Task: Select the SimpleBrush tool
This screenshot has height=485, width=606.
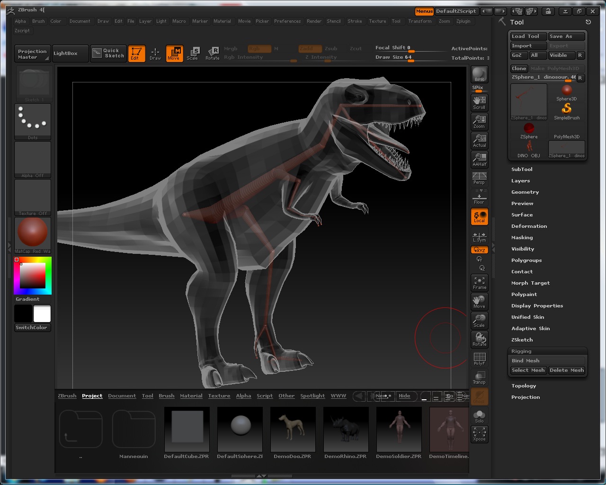Action: click(566, 112)
